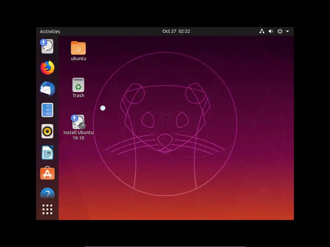Click the power icon in top bar
The image size is (330, 247).
pos(280,31)
